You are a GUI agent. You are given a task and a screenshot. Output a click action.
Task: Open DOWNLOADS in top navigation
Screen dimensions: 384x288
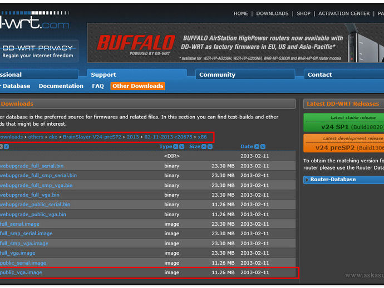pos(272,13)
